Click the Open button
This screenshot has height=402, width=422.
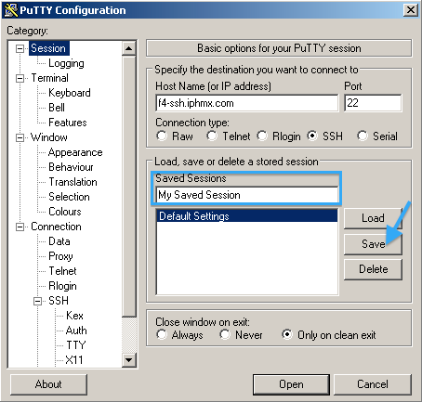(291, 384)
